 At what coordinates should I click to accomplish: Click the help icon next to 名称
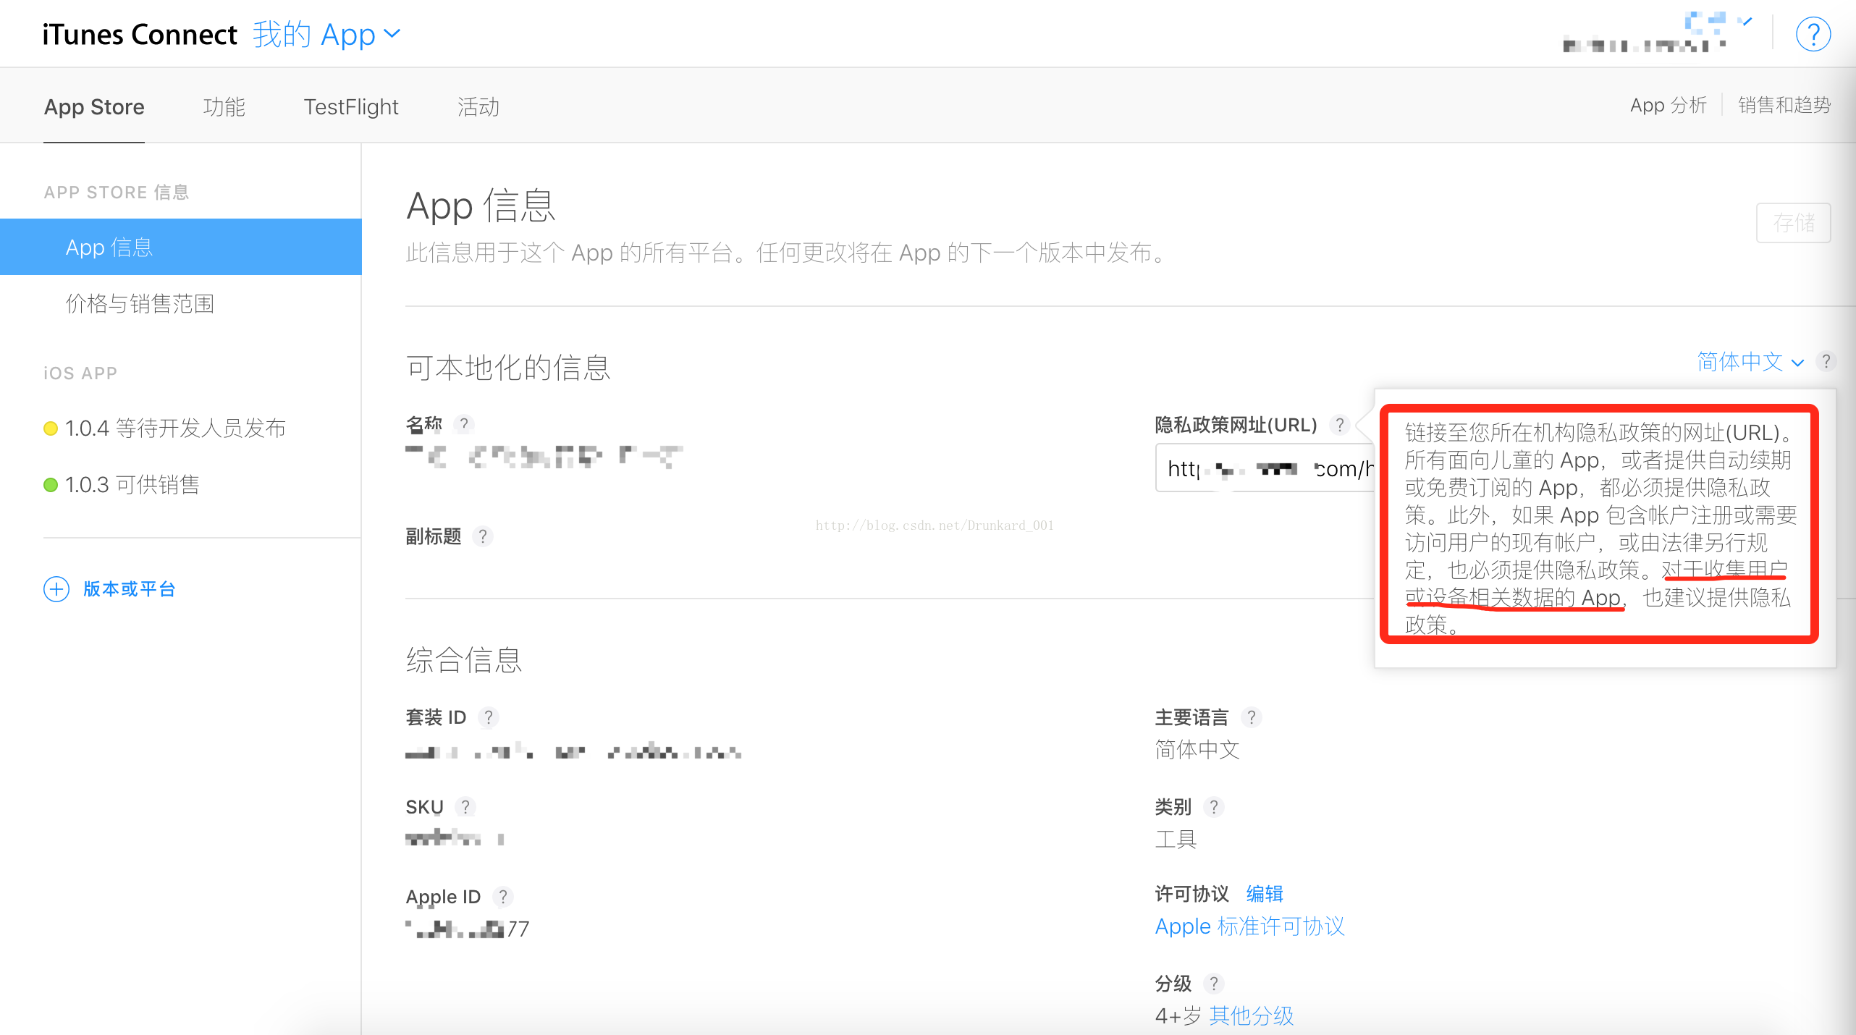[x=464, y=424]
